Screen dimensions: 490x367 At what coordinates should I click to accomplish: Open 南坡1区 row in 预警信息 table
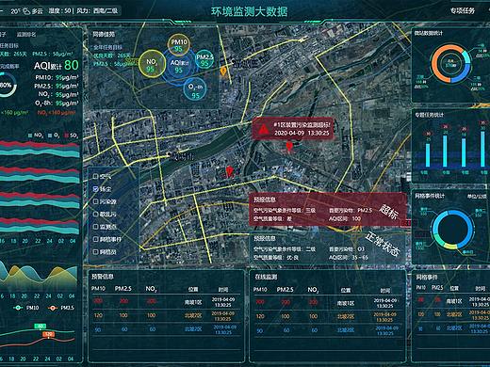pos(167,302)
